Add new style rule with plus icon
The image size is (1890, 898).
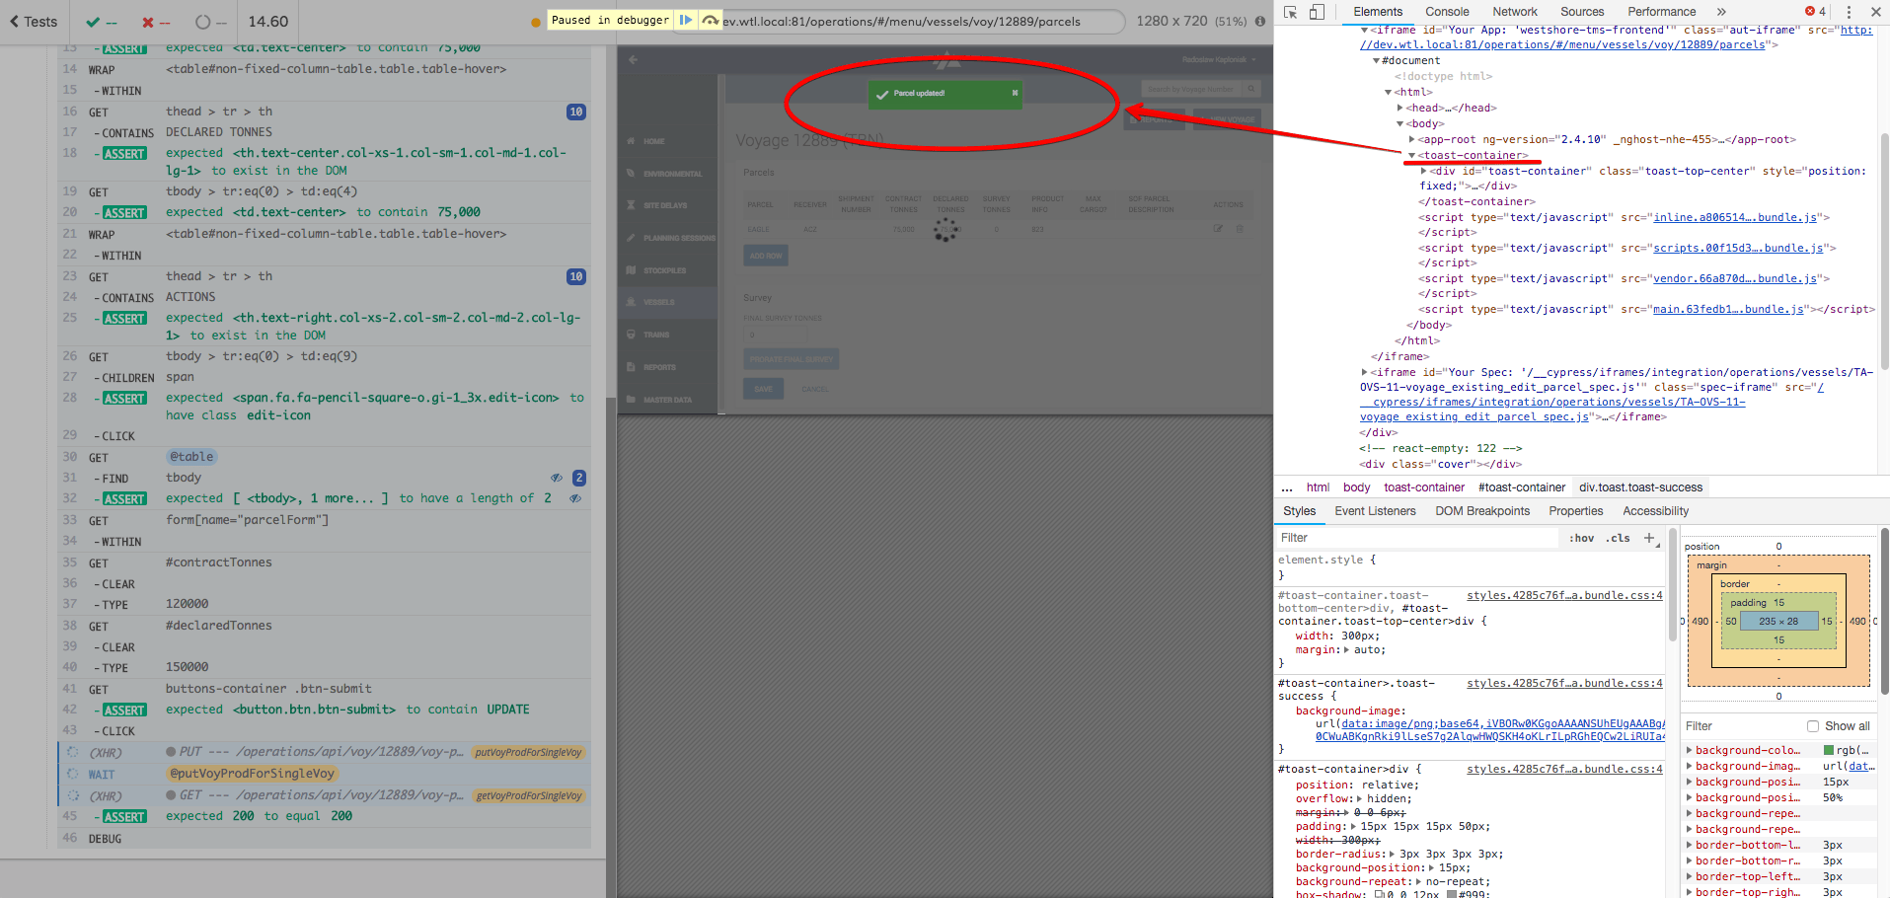tap(1648, 538)
